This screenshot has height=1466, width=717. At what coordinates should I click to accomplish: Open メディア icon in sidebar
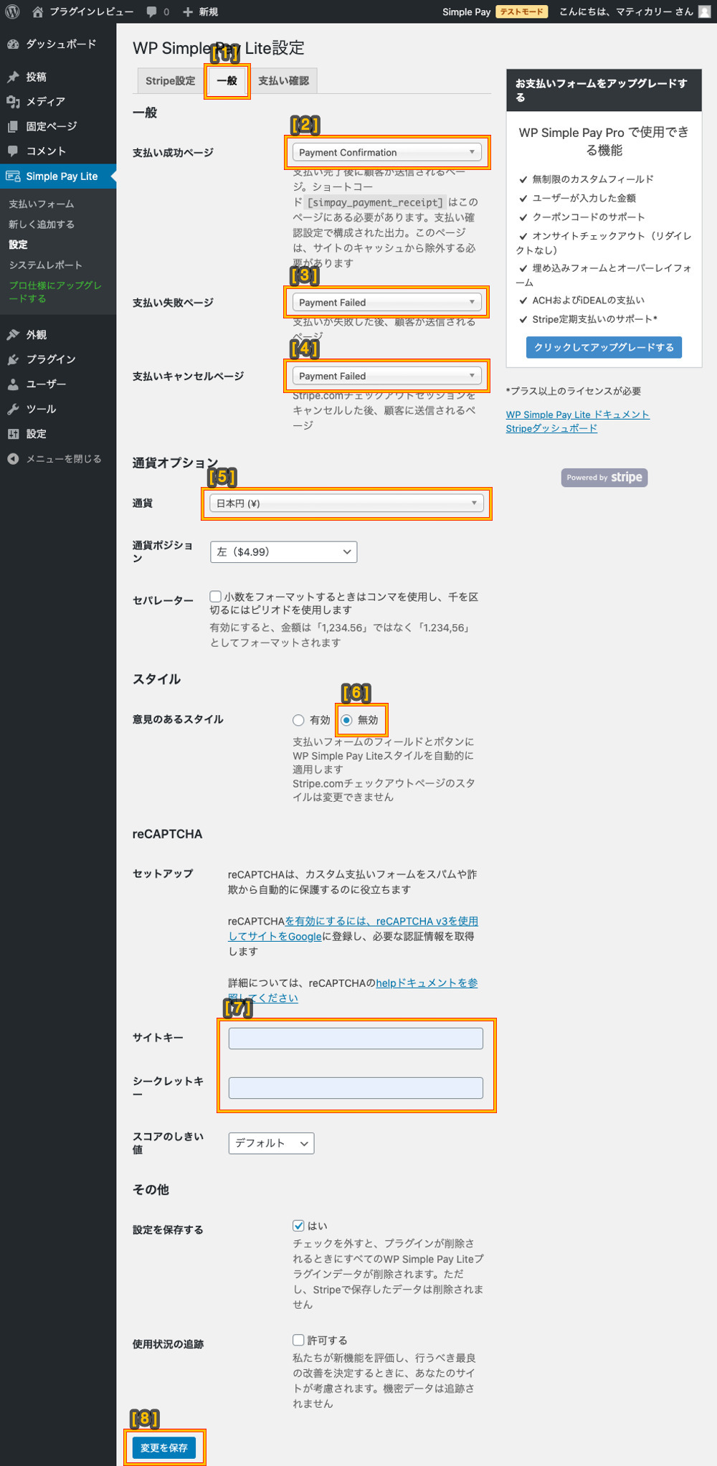coord(13,102)
